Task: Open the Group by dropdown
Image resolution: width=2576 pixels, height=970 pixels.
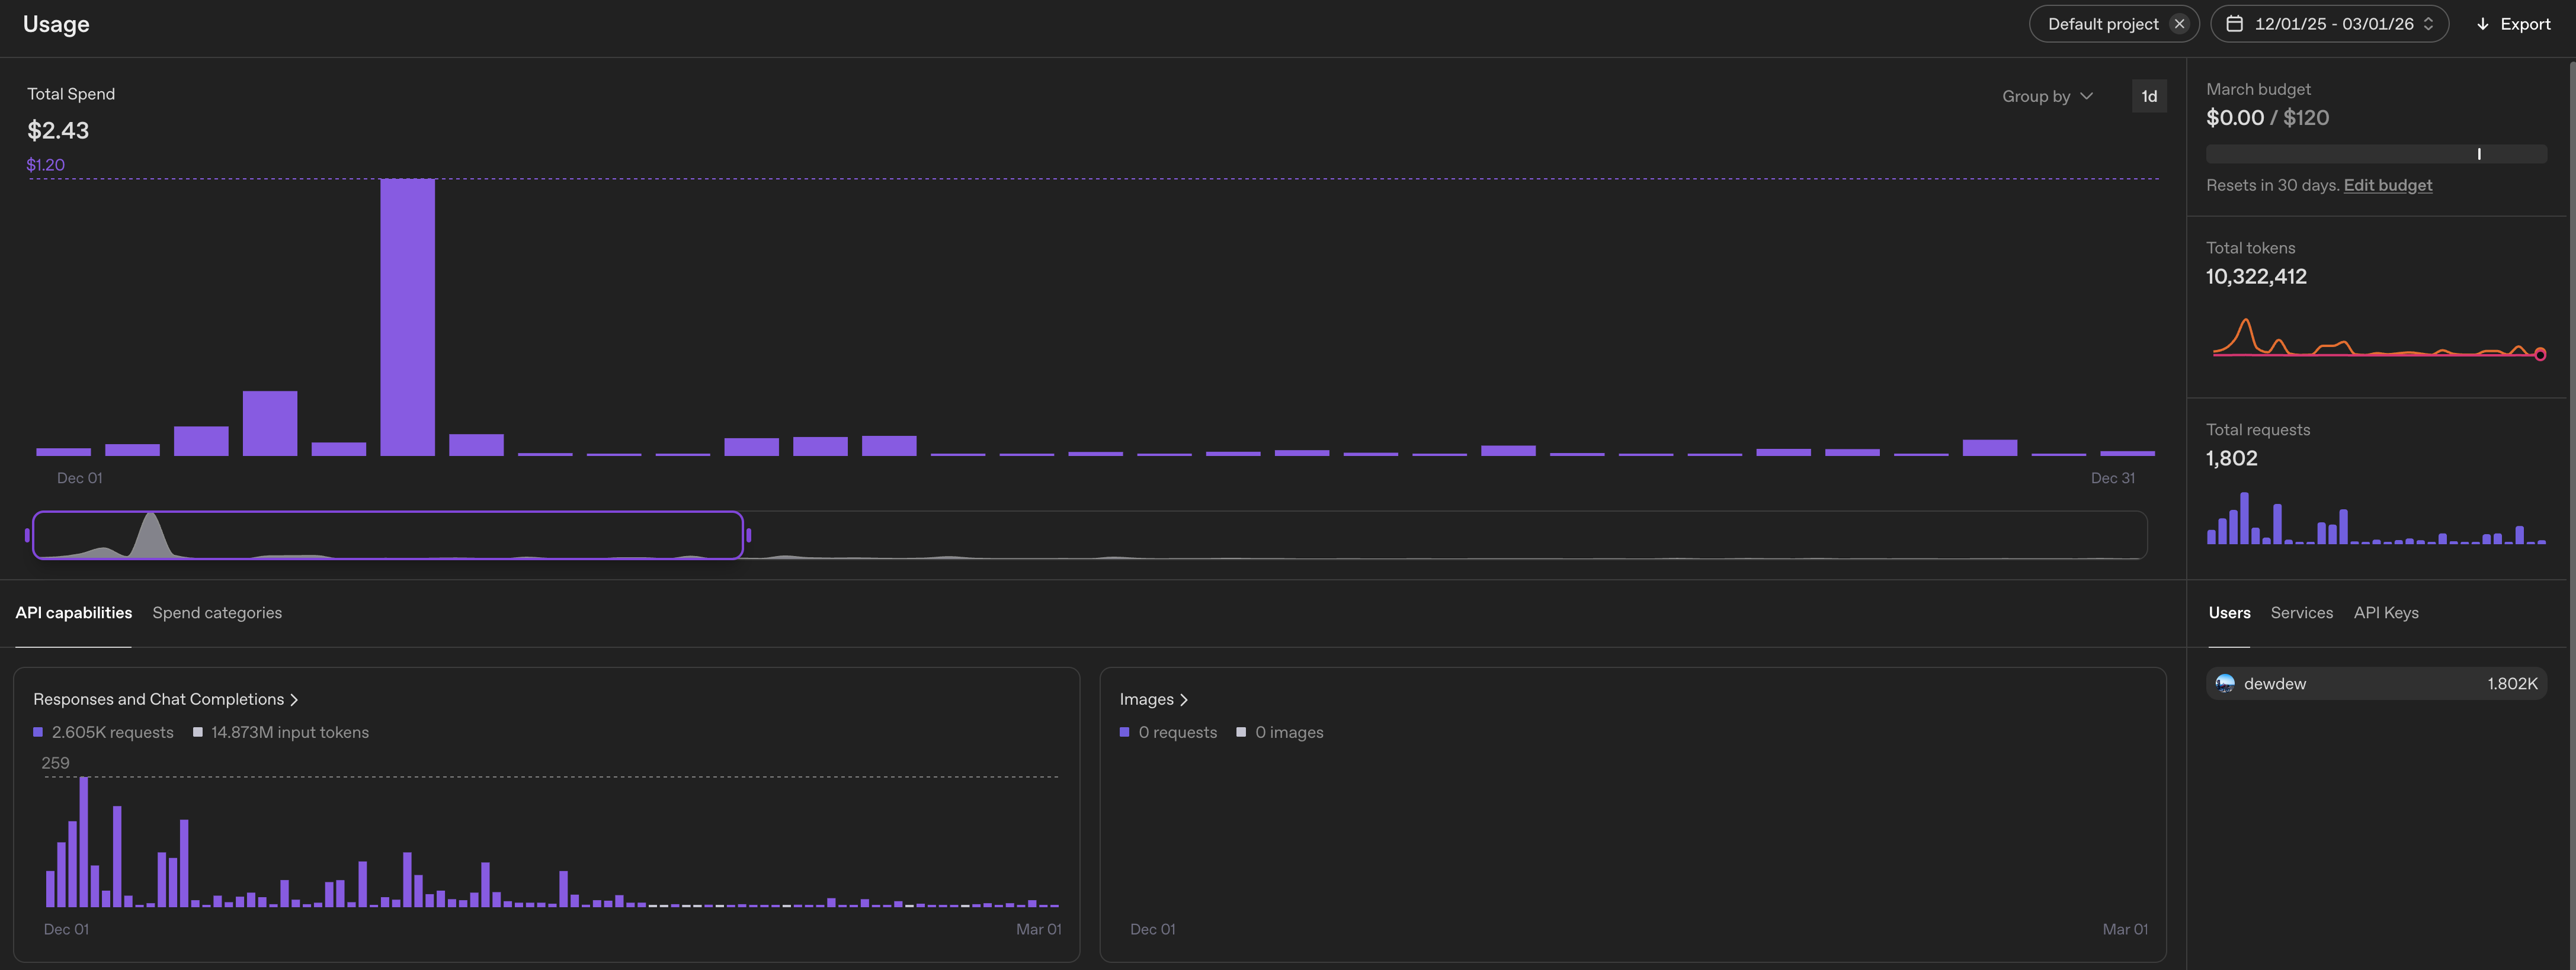Action: point(2047,96)
